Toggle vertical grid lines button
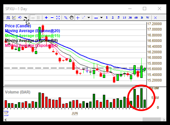The width and height of the screenshot is (170, 125). [38, 18]
